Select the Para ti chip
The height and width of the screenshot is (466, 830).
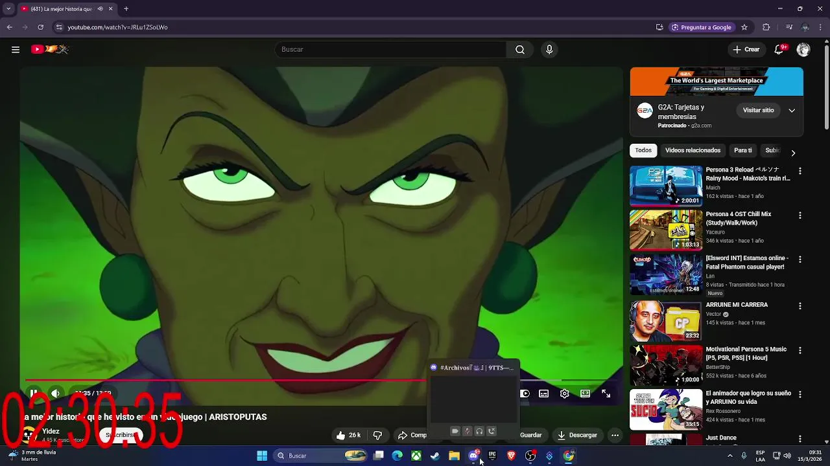(x=742, y=150)
